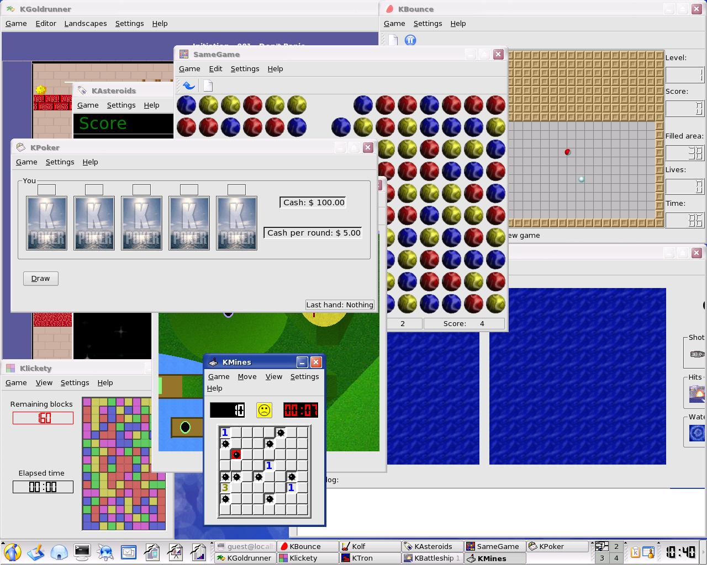Switch to Kolf via taskbar
Viewport: 707px width, 565px height.
click(x=370, y=546)
